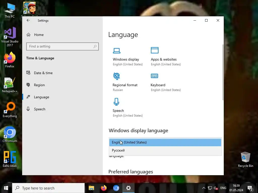Open the Keyboard label link
The width and height of the screenshot is (258, 193).
[x=158, y=85]
